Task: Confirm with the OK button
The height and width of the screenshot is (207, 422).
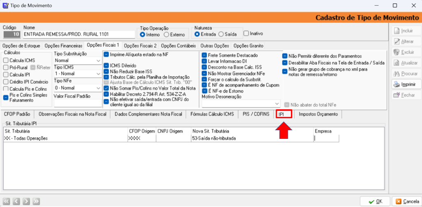Action: 375,201
